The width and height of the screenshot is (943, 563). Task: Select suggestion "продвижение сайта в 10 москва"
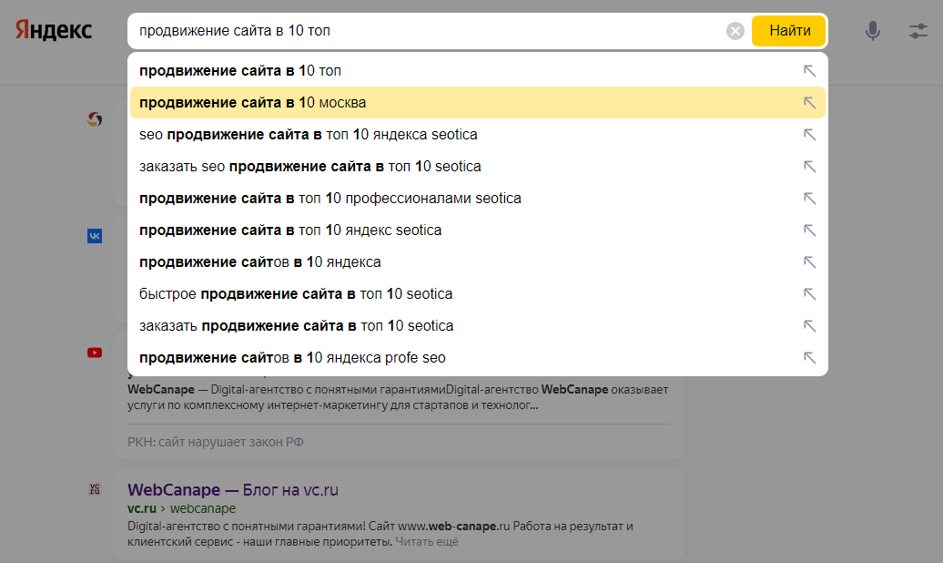click(x=478, y=103)
